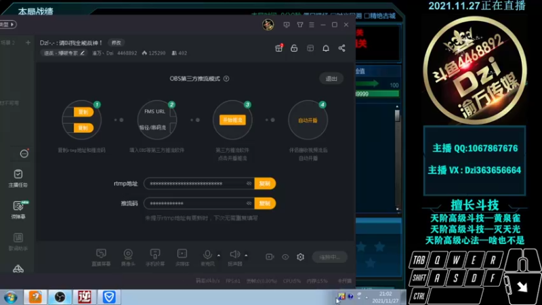Open the chat bubble icon in left sidebar
Screen dimensions: 542x305
[24, 154]
